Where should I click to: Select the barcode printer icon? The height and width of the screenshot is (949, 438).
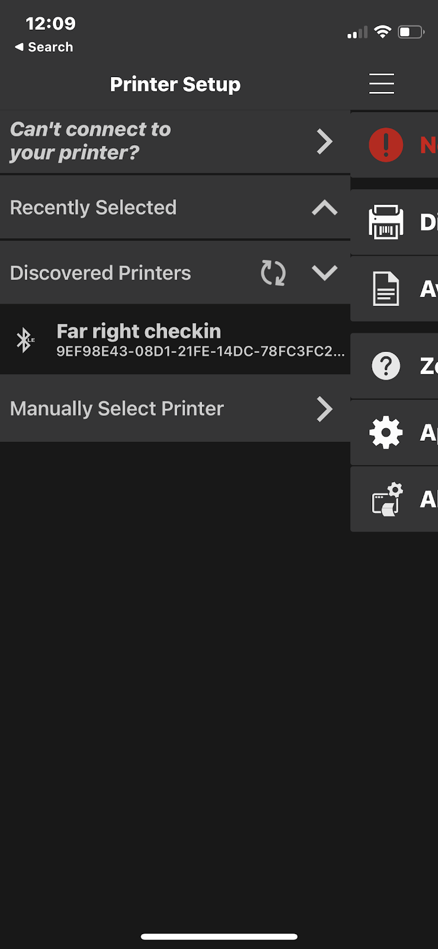(386, 222)
